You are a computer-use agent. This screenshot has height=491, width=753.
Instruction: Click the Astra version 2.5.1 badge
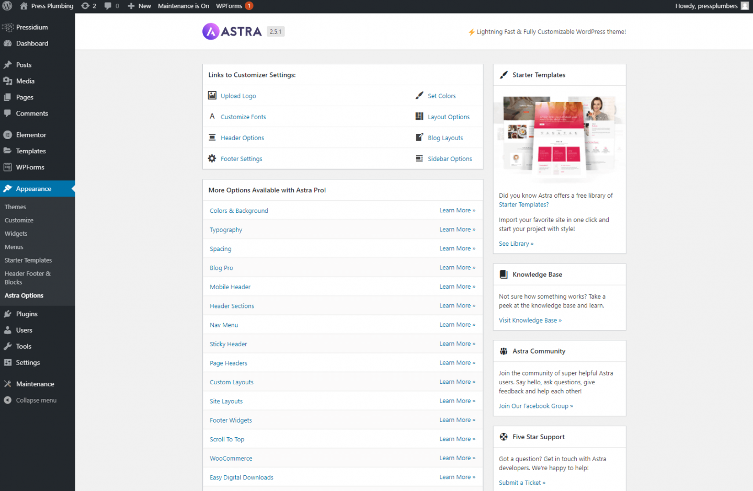pos(276,31)
